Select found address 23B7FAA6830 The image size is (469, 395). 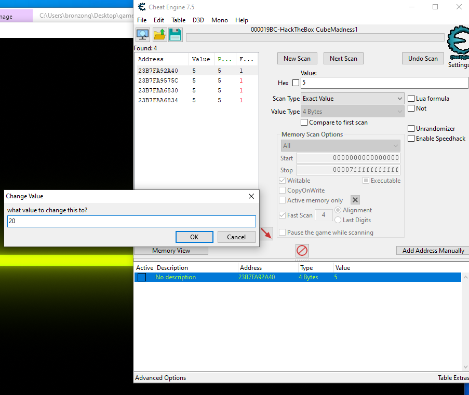pyautogui.click(x=196, y=90)
